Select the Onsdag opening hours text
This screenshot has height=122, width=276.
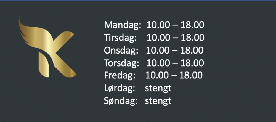(175, 50)
